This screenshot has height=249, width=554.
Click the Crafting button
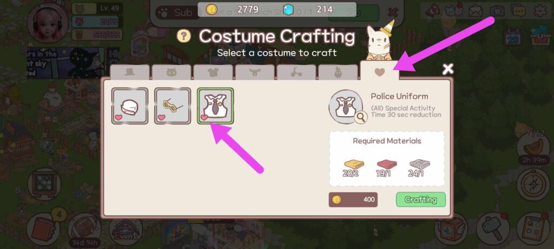click(420, 200)
